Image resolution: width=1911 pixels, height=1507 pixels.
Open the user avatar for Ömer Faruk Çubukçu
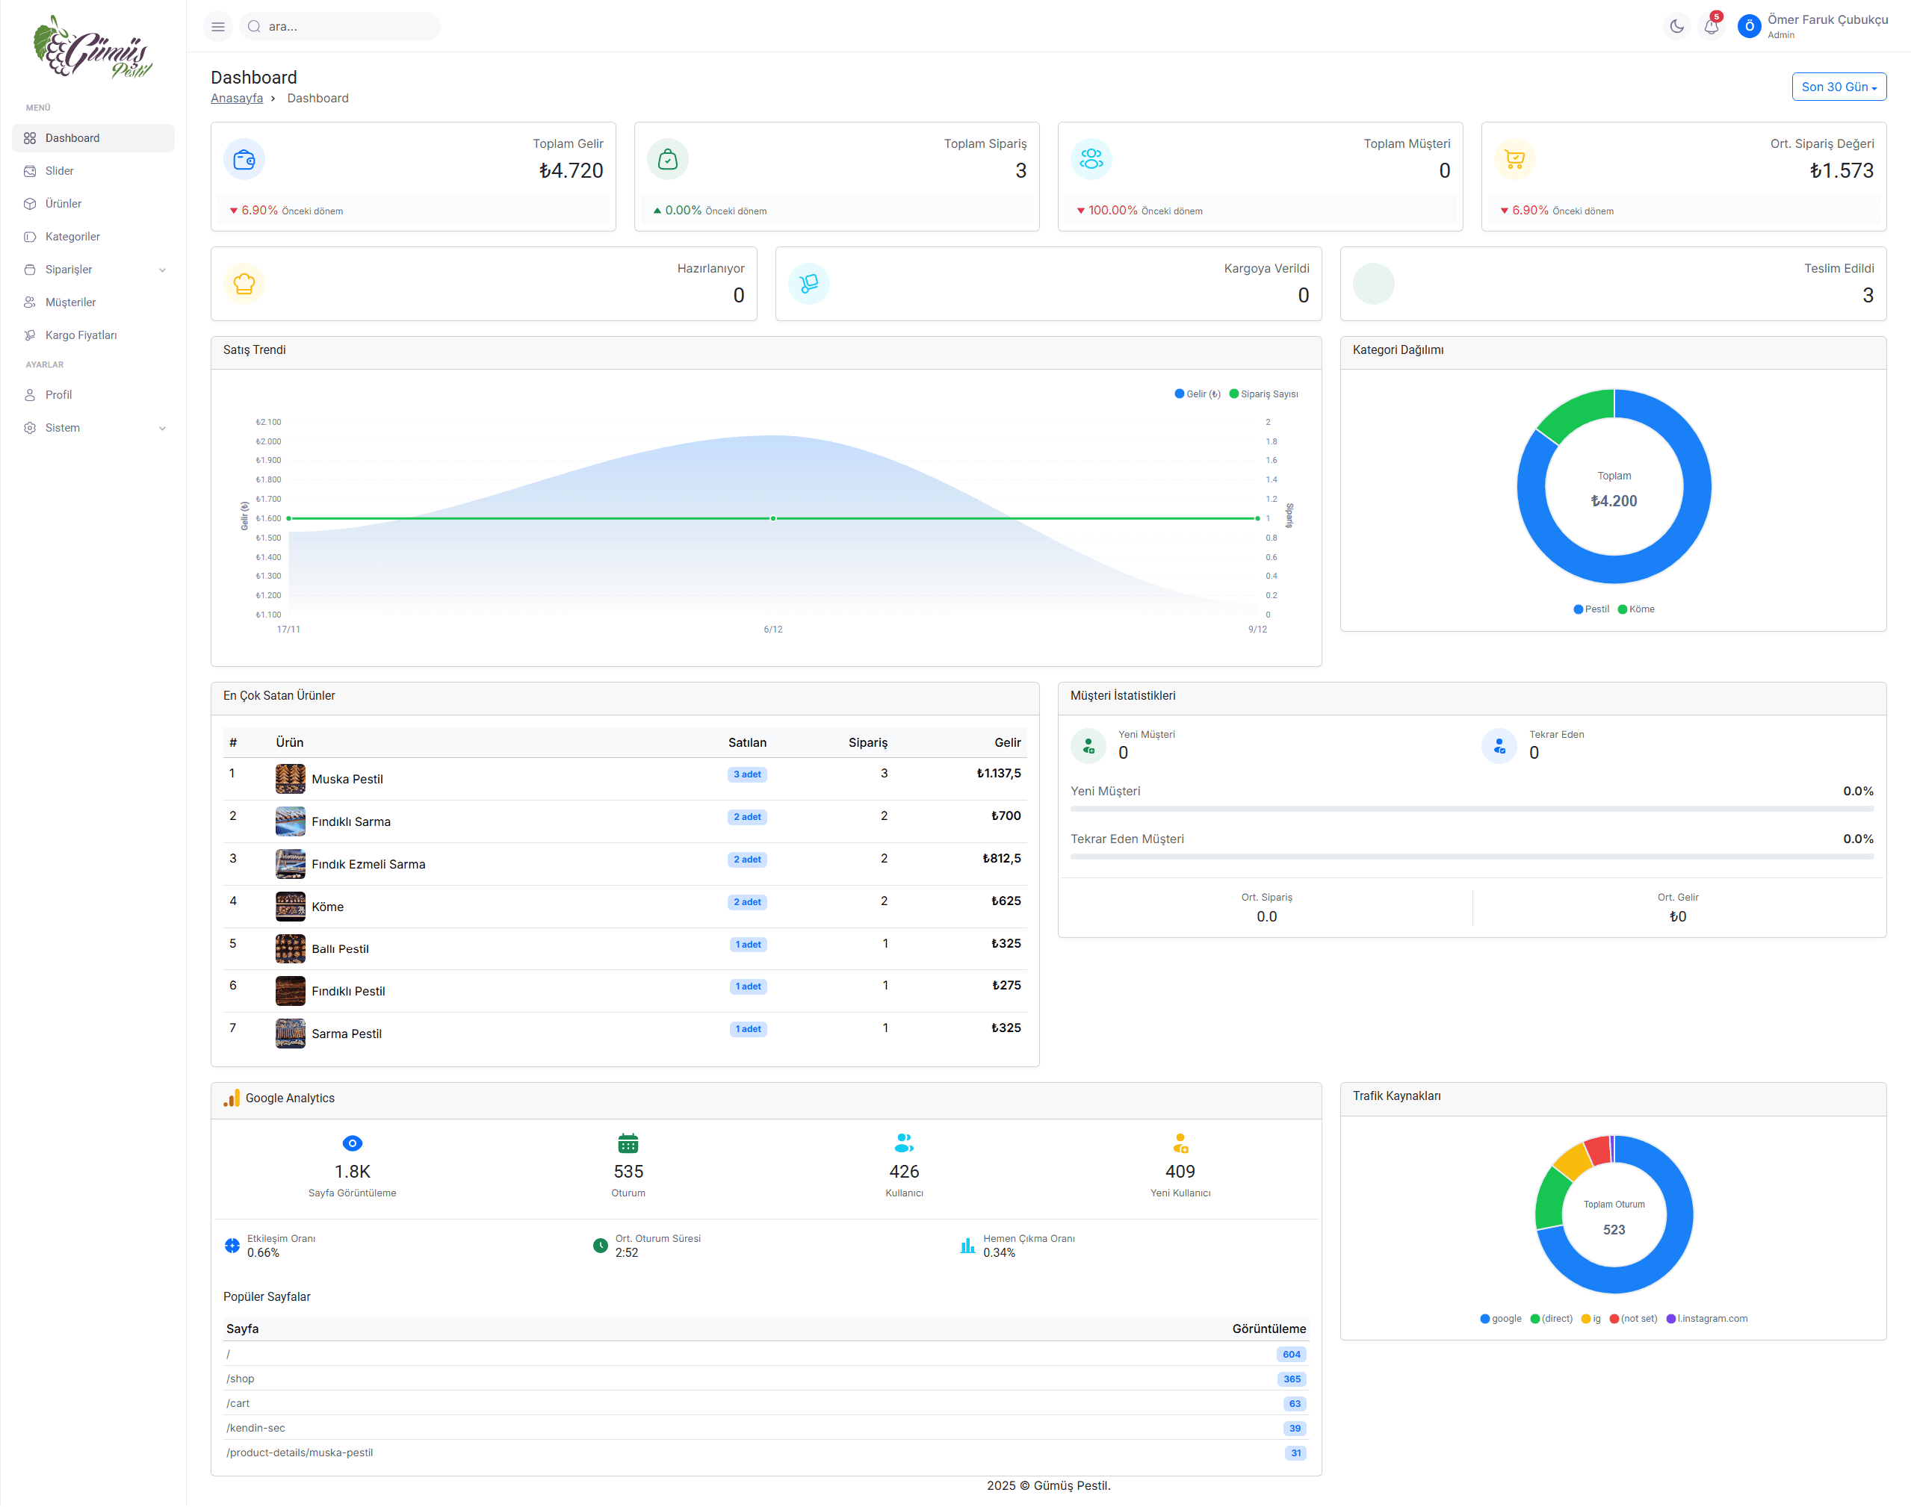[x=1749, y=26]
